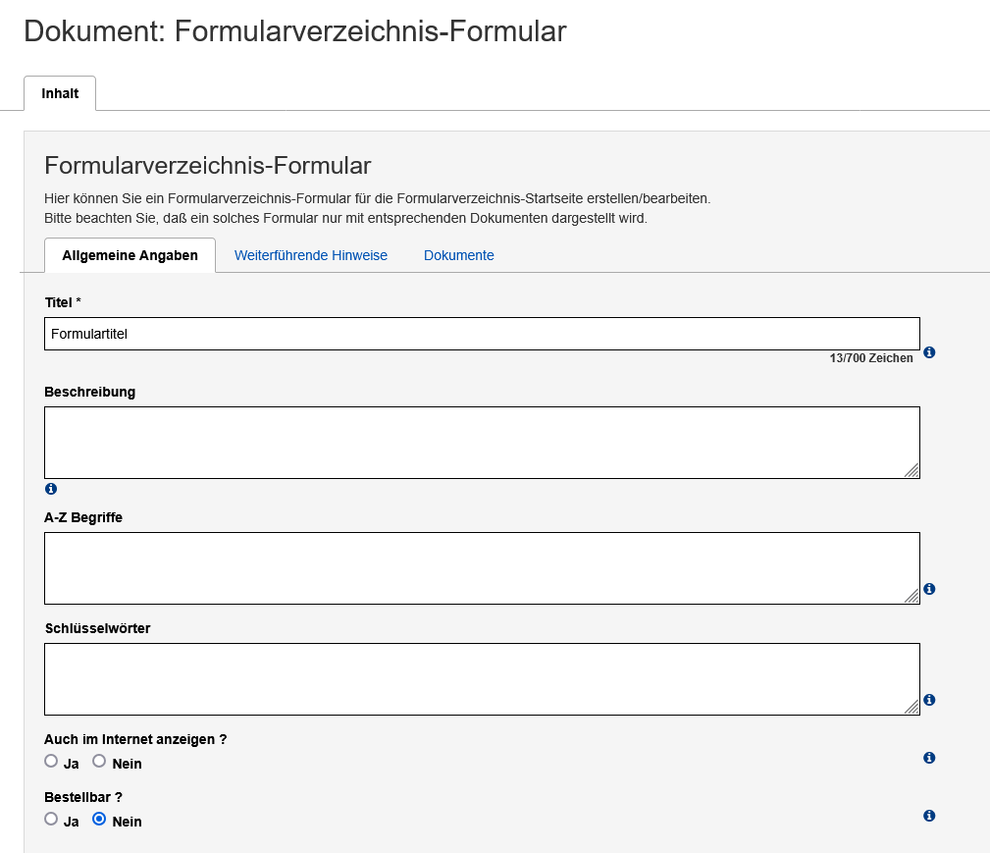Select the 'Inhalt' tab at the top
Viewport: 990px width, 853px height.
59,93
